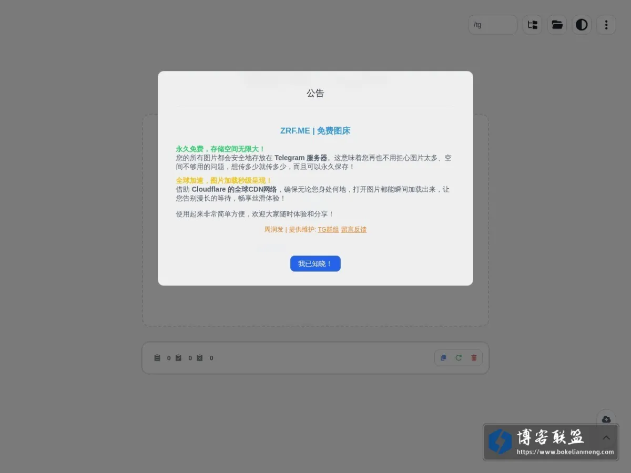
Task: Click the ZRF.ME | 免费图床 heading
Action: [315, 131]
